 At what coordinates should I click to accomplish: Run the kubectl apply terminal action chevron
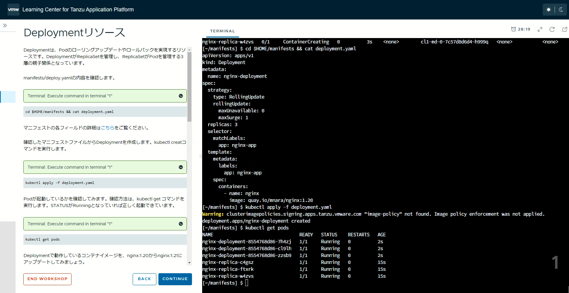pos(181,167)
